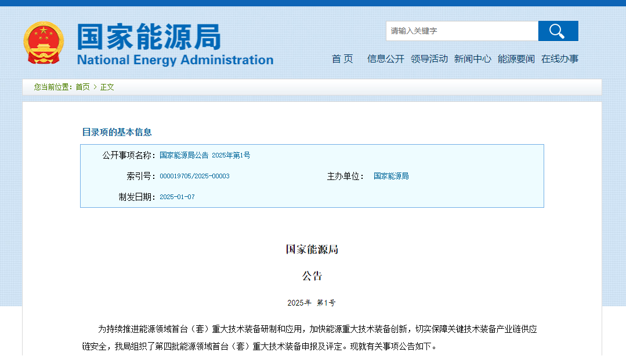Viewport: 626px width, 356px height.
Task: Click the search keyword input field
Action: click(x=462, y=31)
